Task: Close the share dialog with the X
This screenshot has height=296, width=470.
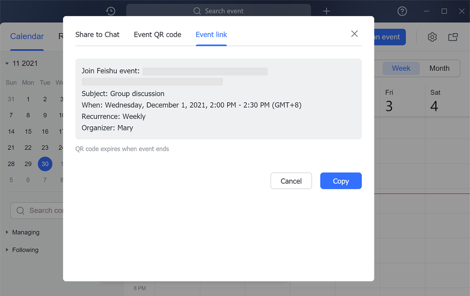Action: point(354,34)
